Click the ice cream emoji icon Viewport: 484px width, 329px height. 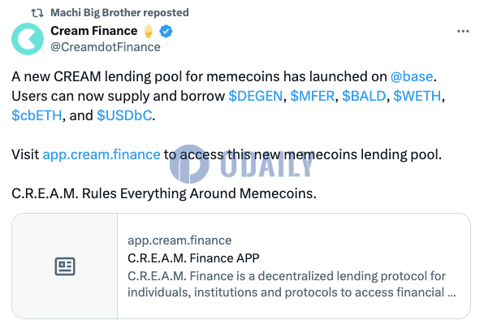click(149, 31)
